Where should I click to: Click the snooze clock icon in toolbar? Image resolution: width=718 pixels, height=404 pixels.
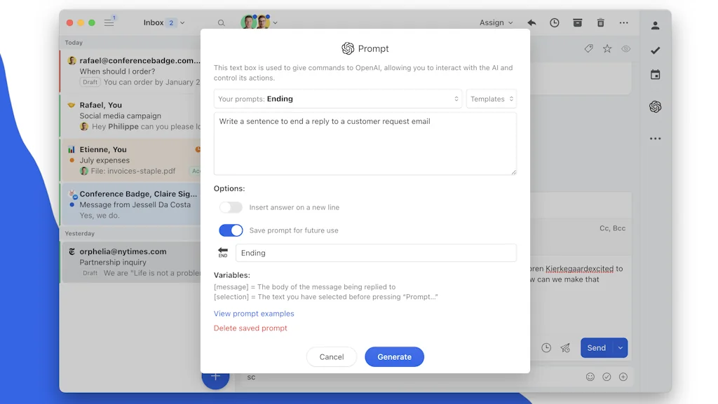[x=554, y=22]
